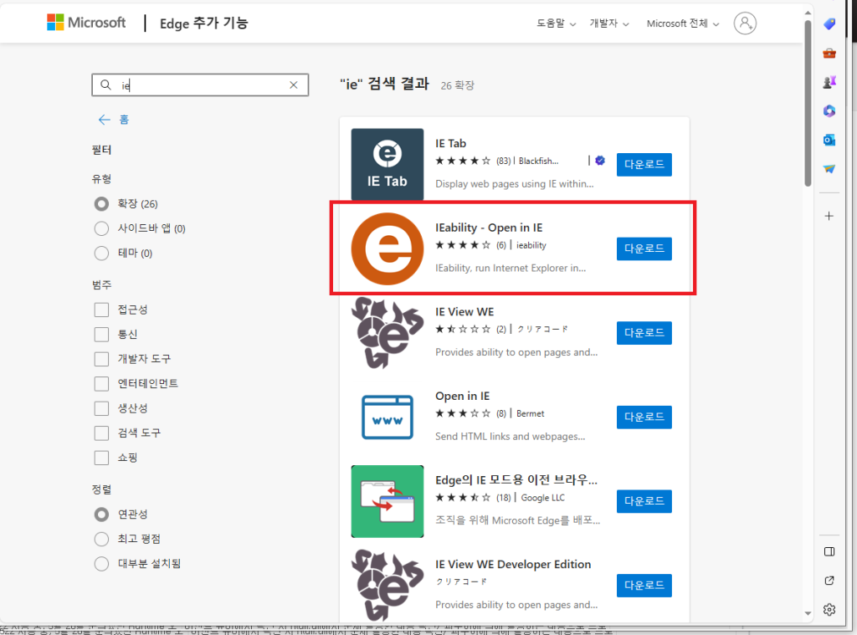The height and width of the screenshot is (635, 857).
Task: Clear the search box with the X
Action: [x=294, y=84]
